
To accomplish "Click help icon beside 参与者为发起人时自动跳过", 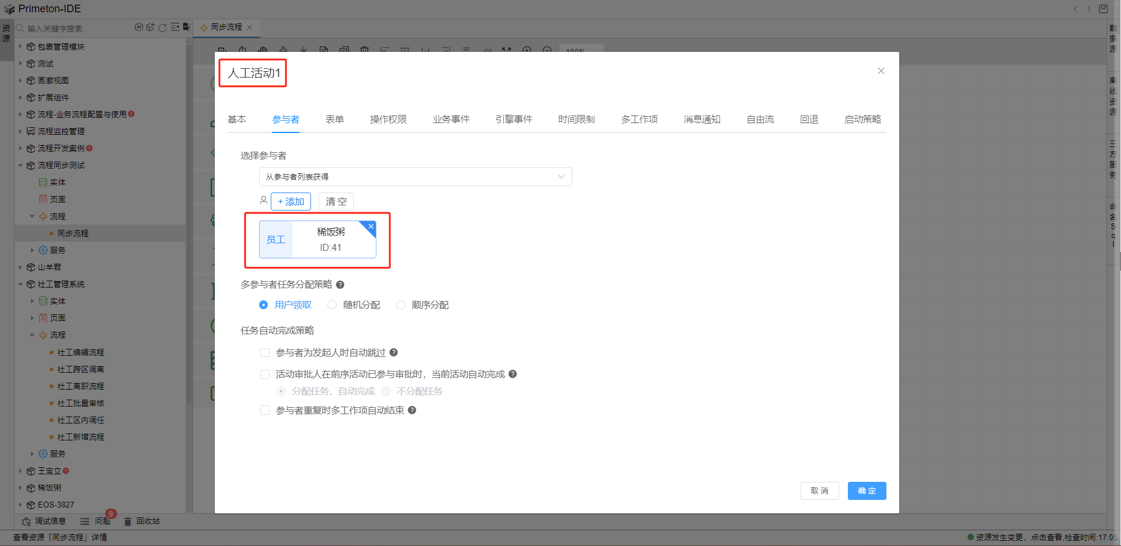I will 394,352.
